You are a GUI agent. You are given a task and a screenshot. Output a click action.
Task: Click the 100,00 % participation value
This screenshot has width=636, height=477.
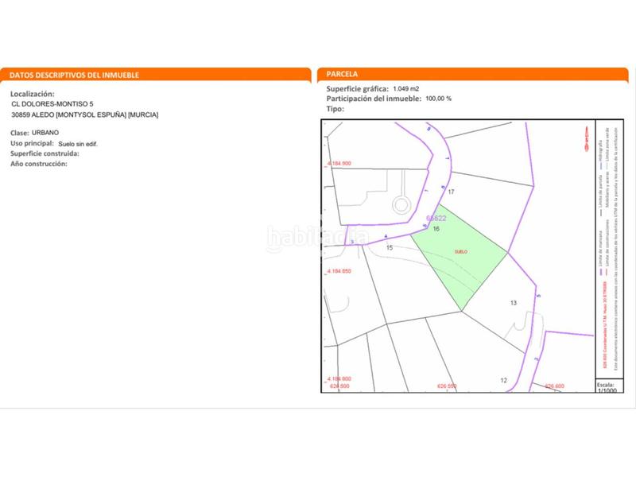point(439,99)
